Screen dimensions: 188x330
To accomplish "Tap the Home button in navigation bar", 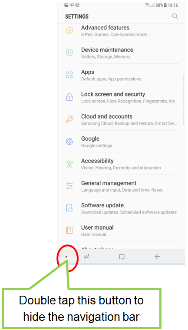I will point(122,257).
